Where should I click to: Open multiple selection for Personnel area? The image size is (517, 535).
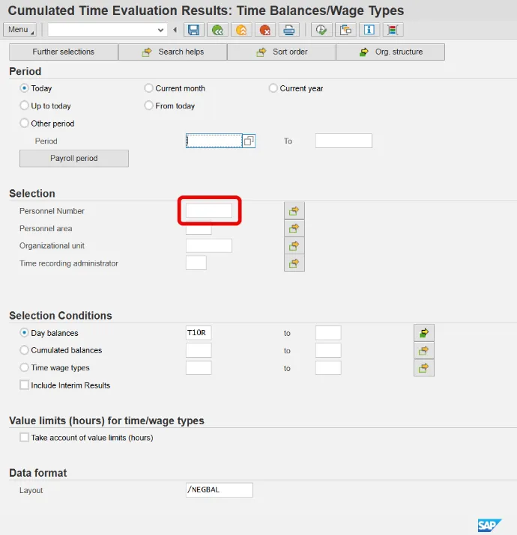tap(294, 228)
